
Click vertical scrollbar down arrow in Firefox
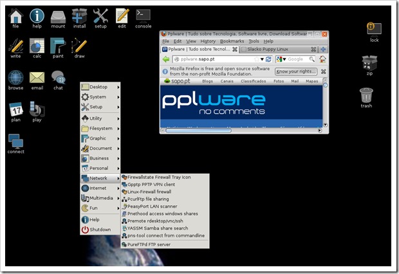point(325,125)
